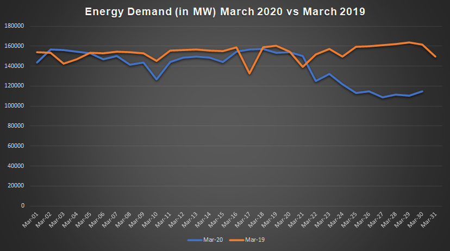The image size is (450, 251).
Task: Click the Mar-24 x-axis label
Action: (x=338, y=220)
